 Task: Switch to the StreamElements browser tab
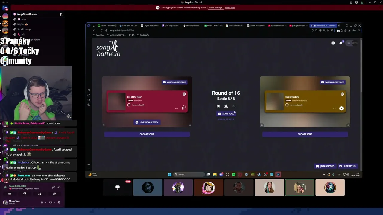coord(191,26)
